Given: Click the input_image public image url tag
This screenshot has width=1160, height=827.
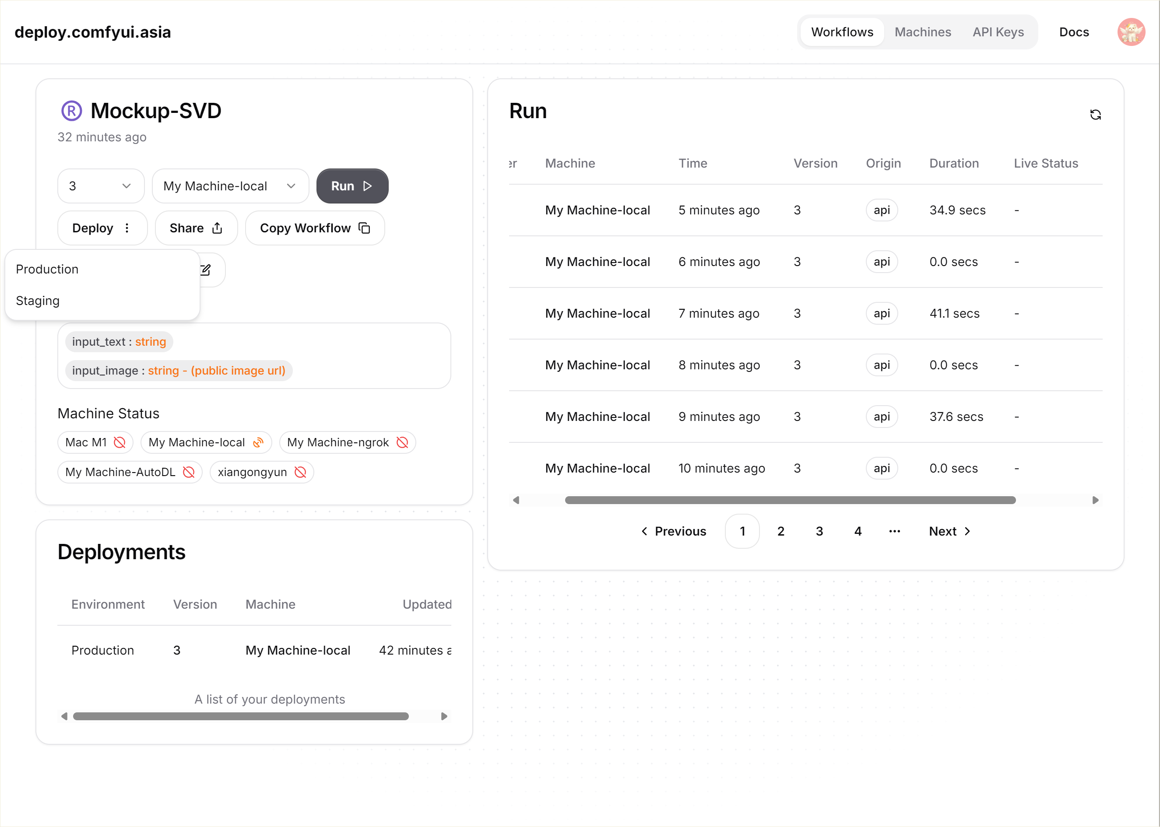Looking at the screenshot, I should [x=179, y=371].
